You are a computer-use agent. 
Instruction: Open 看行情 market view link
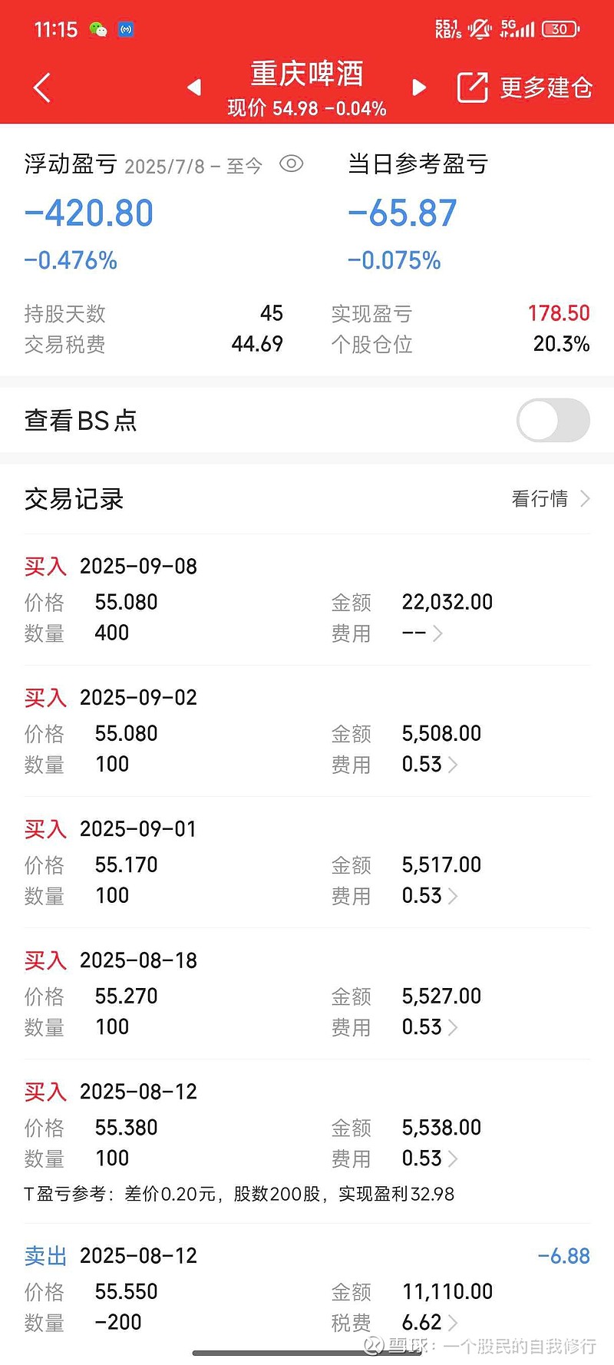[550, 499]
